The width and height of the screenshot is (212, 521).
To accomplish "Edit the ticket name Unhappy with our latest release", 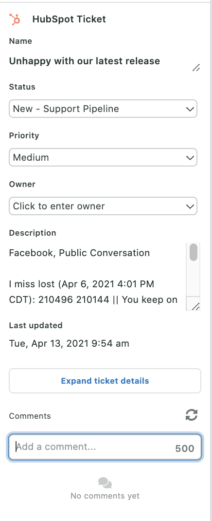I will tap(85, 61).
